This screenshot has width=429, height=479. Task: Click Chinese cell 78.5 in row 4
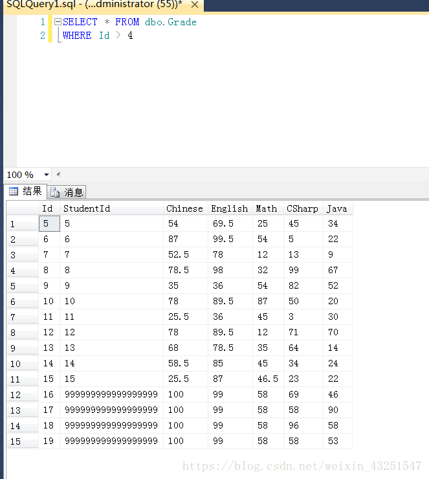[x=185, y=271]
